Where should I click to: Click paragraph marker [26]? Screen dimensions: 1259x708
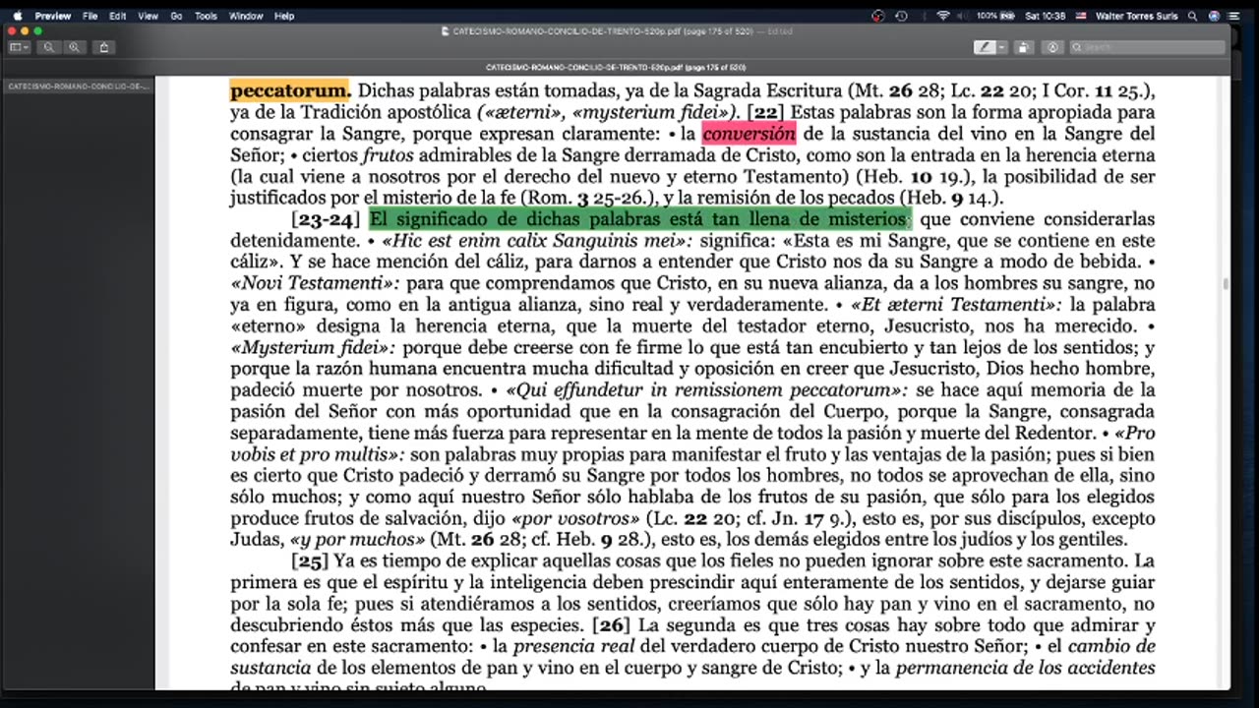tap(610, 625)
